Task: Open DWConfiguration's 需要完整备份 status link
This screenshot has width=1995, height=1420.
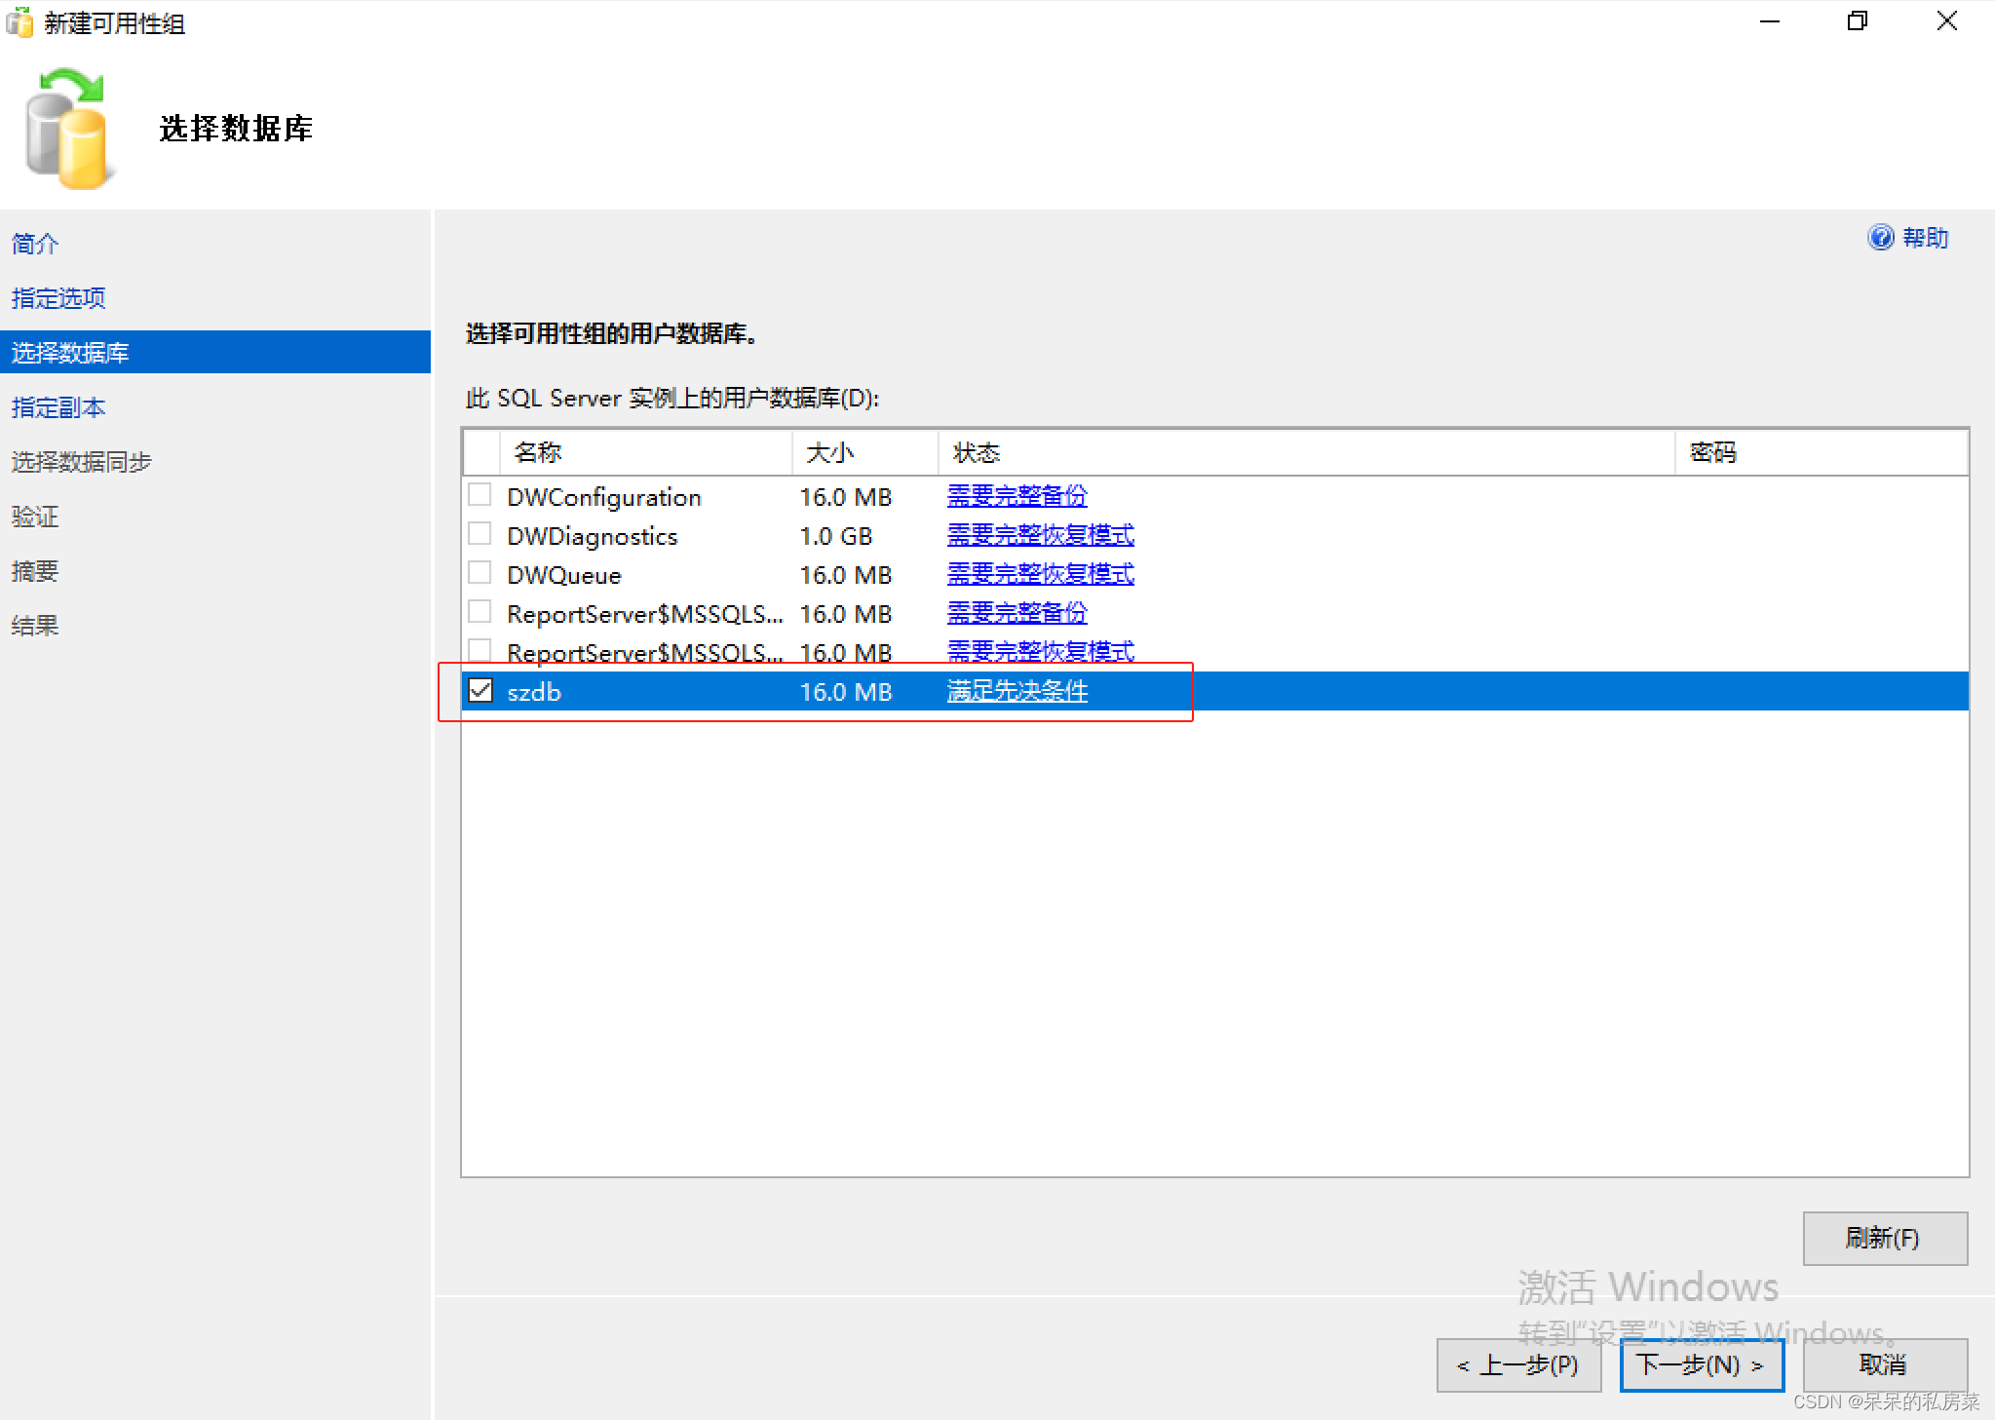Action: point(1017,496)
